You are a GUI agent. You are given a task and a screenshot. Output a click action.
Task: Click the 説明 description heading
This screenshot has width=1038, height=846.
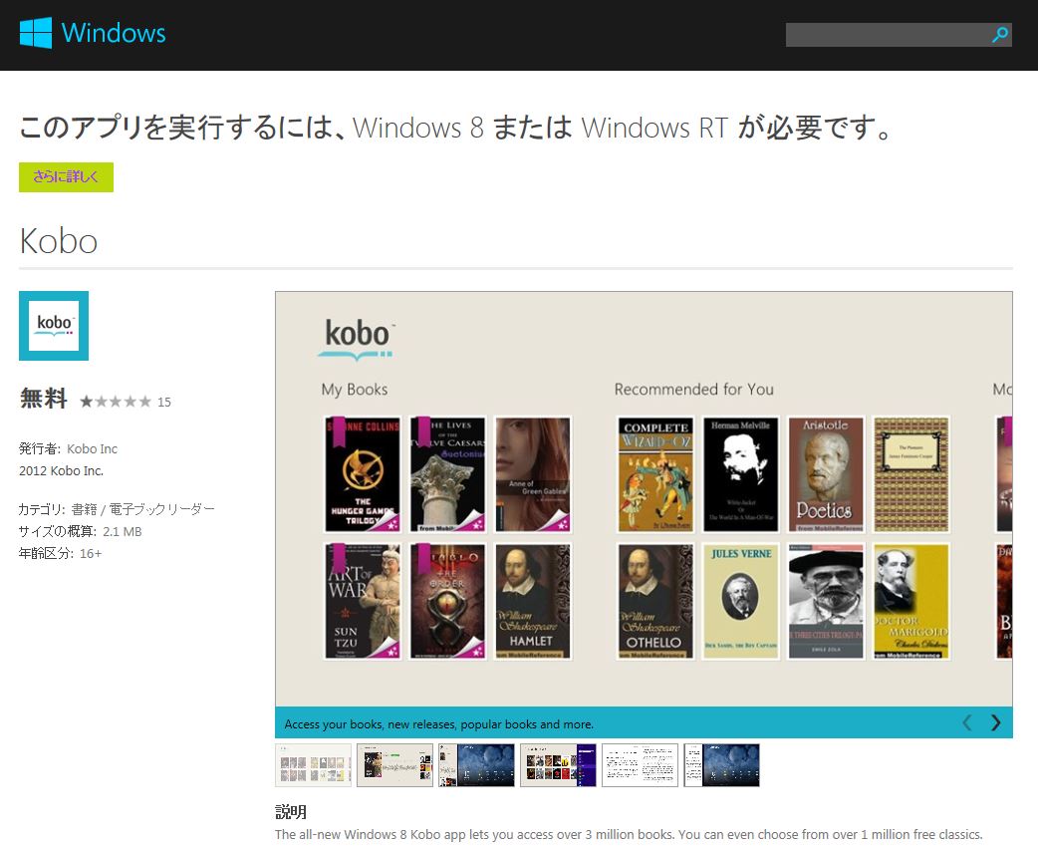coord(291,811)
